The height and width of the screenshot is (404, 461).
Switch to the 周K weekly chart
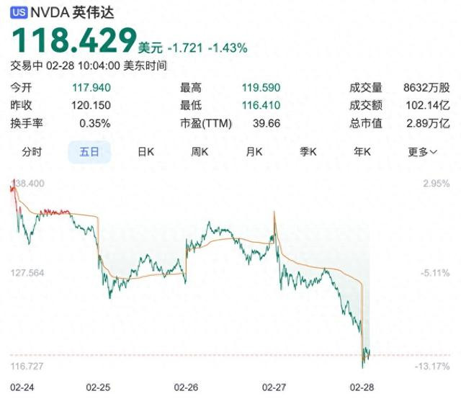200,152
